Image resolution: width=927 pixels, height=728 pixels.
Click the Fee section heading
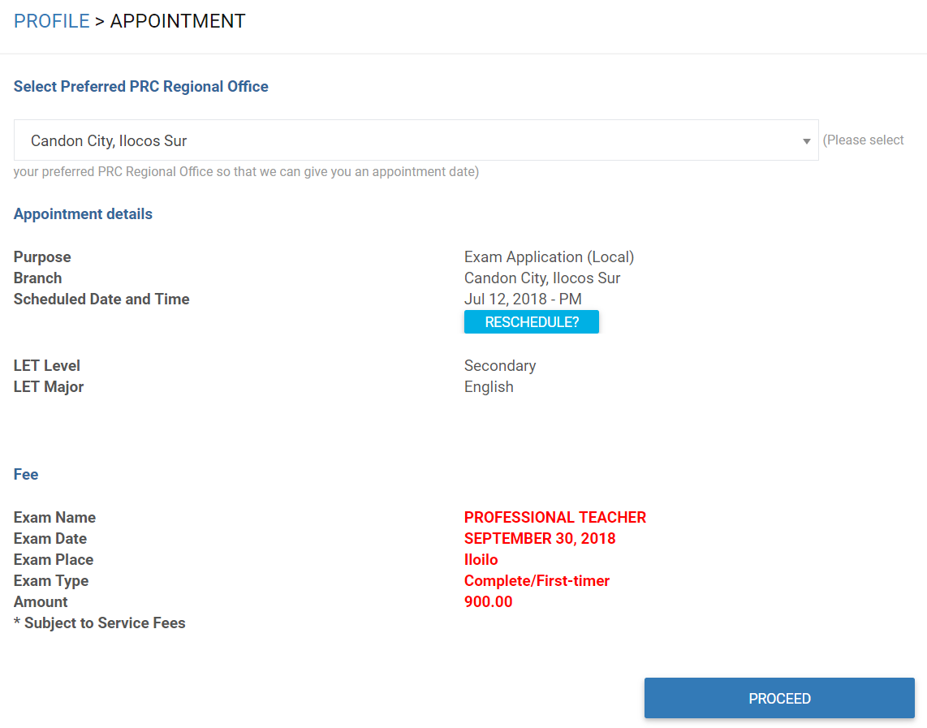coord(26,475)
